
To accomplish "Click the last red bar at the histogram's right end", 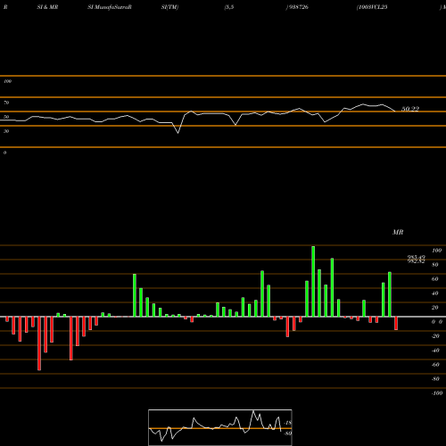I will click(396, 324).
